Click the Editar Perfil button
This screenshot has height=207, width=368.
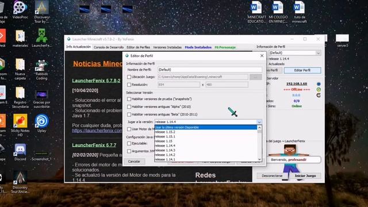tap(302, 70)
